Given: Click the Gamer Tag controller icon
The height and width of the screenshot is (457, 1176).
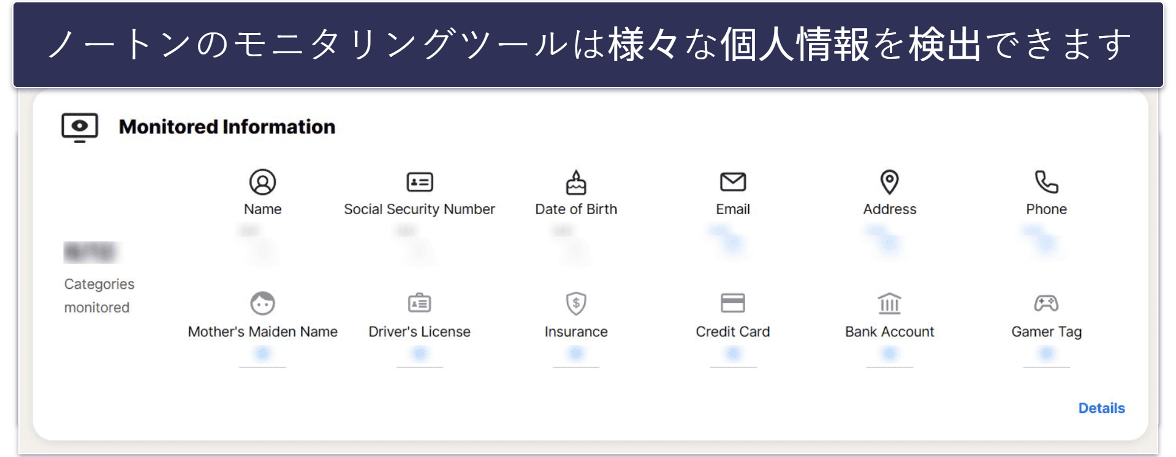Looking at the screenshot, I should pyautogui.click(x=1047, y=303).
